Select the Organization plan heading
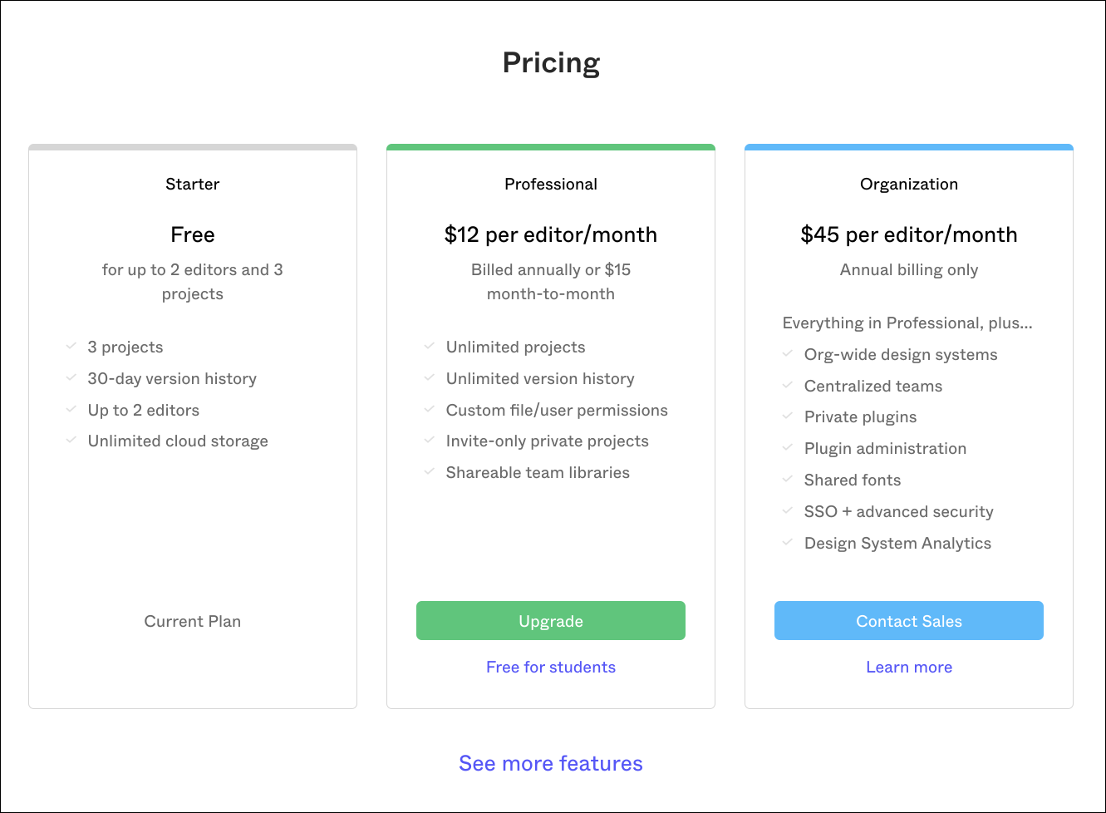Image resolution: width=1106 pixels, height=813 pixels. pos(908,184)
